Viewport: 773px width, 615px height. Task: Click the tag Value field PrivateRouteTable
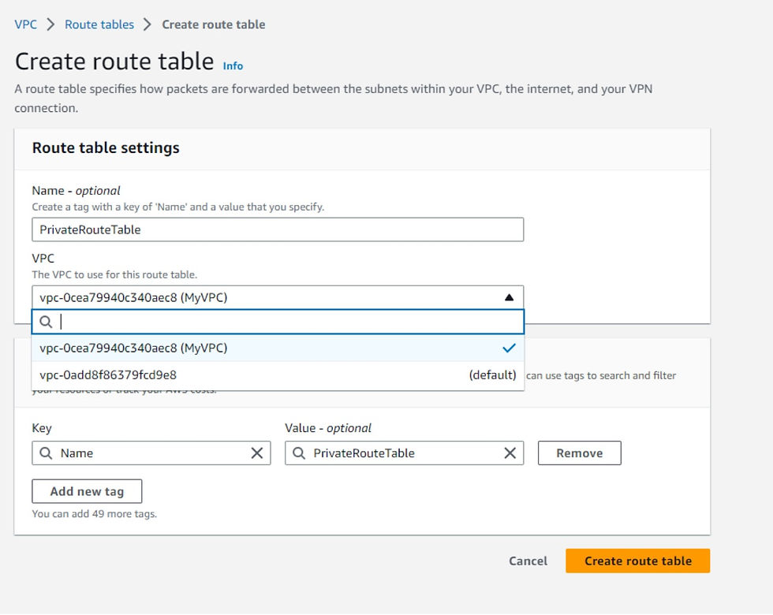coord(404,453)
